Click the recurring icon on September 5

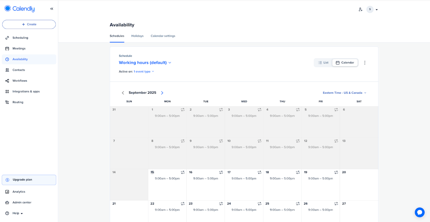pos(336,110)
